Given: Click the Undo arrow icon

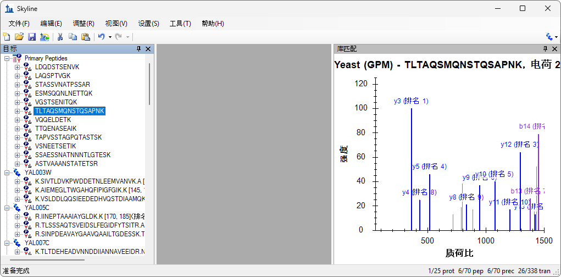Looking at the screenshot, I should pyautogui.click(x=101, y=37).
